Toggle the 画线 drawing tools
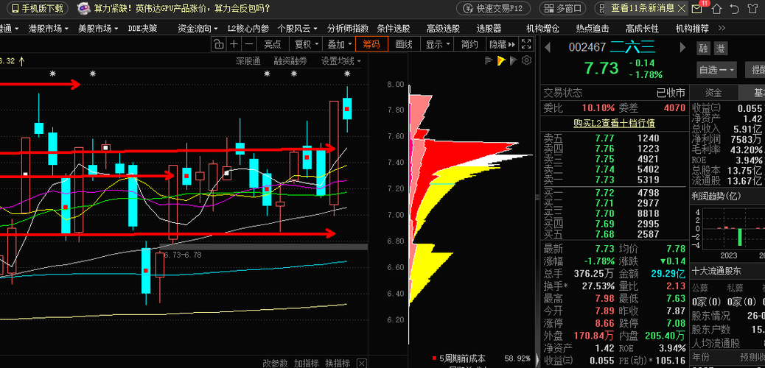This screenshot has width=765, height=368. pos(404,44)
